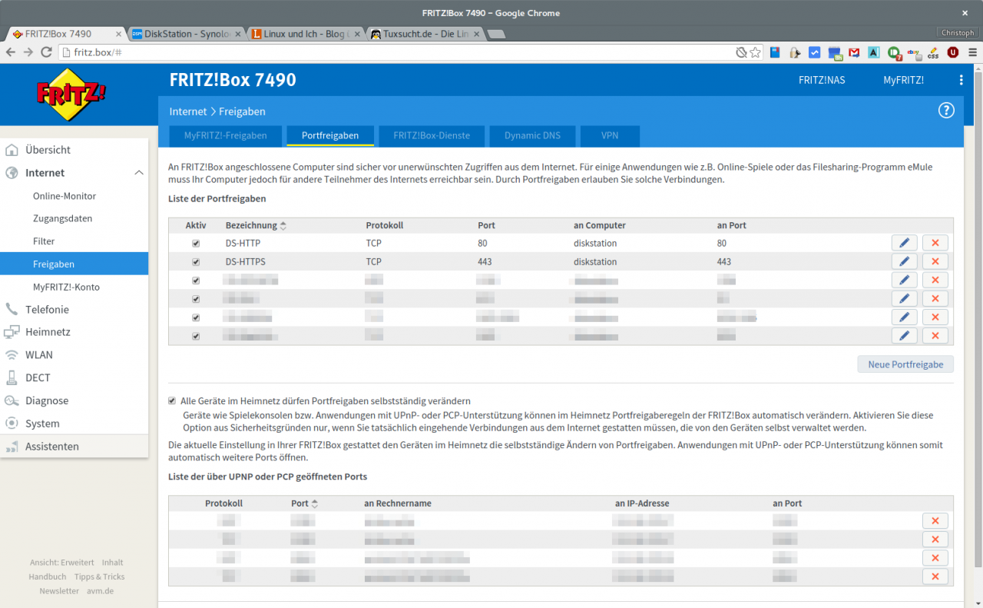983x608 pixels.
Task: Close the DiskStation browser tab
Action: point(238,35)
